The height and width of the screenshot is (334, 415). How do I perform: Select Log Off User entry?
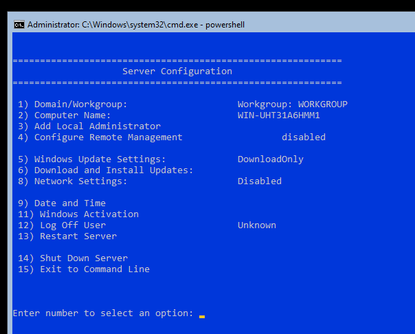(x=62, y=225)
